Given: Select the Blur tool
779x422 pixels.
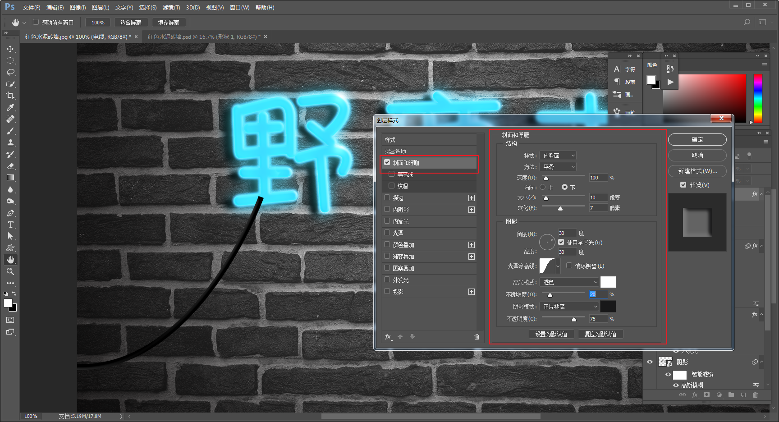Looking at the screenshot, I should pos(10,189).
